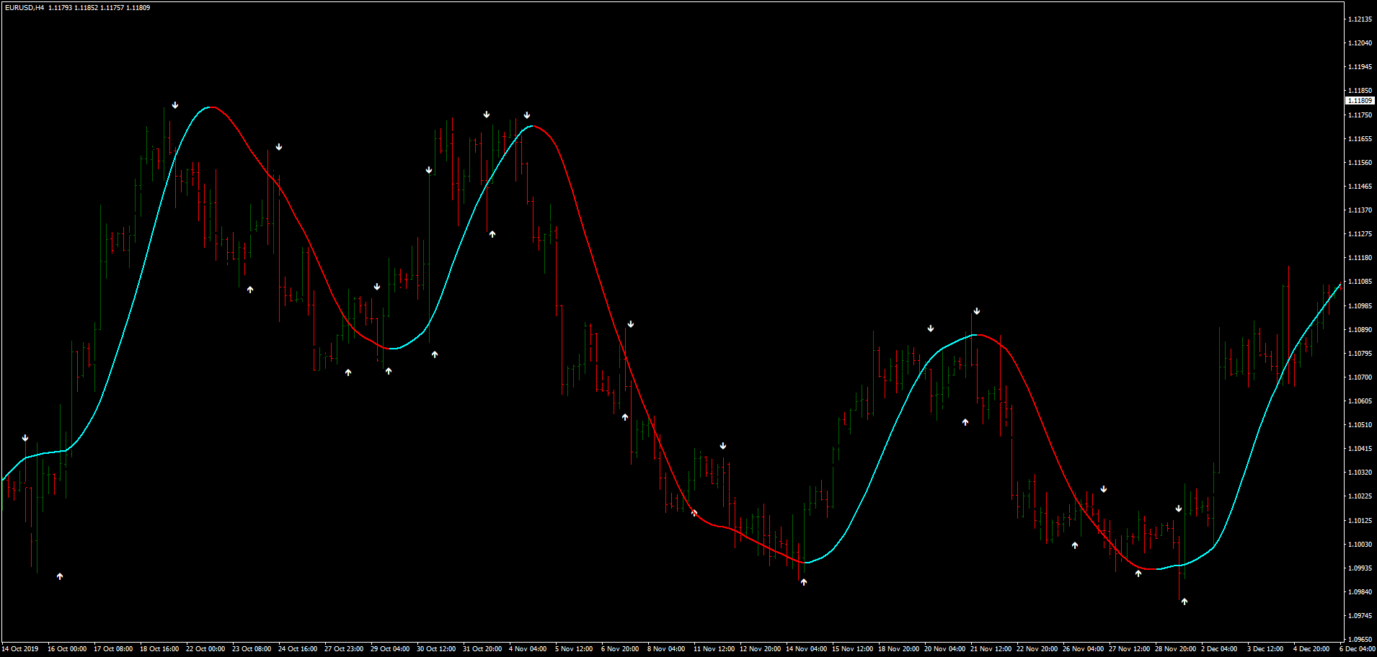Click the 1.10700 price axis label
The height and width of the screenshot is (657, 1377).
click(1360, 377)
